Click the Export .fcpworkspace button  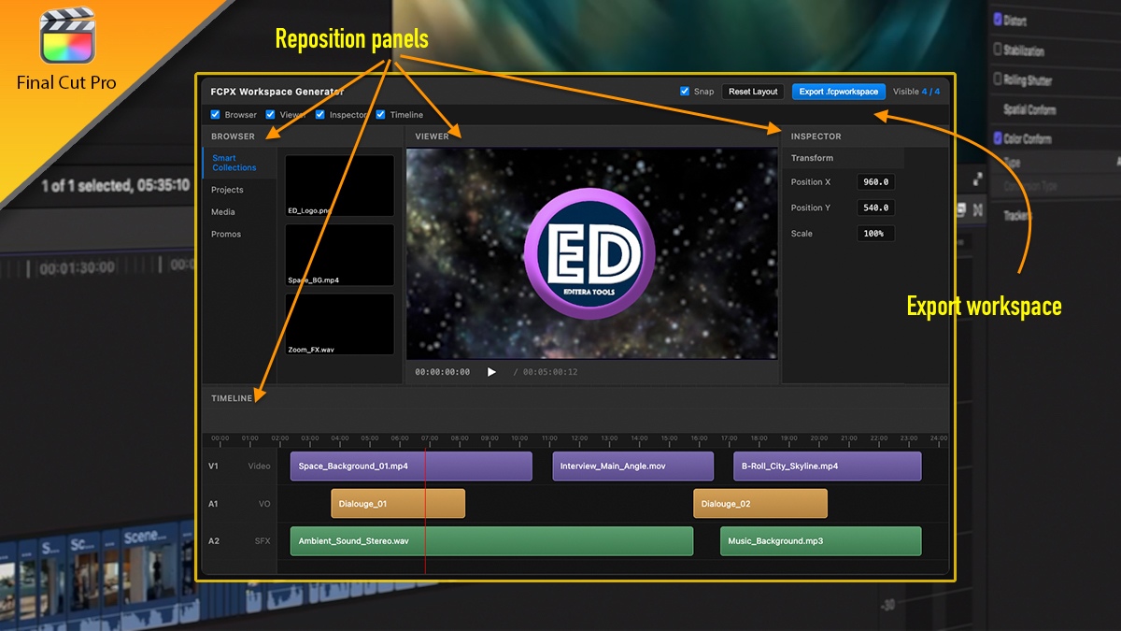coord(838,91)
